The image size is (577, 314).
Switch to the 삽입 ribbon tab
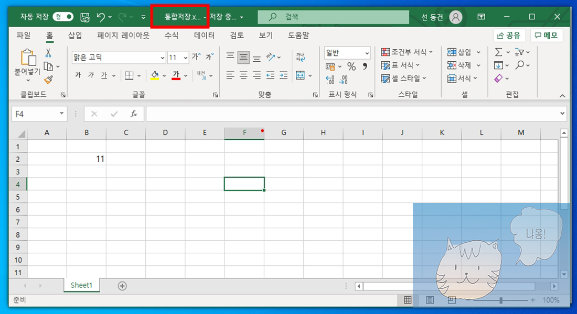coord(75,36)
